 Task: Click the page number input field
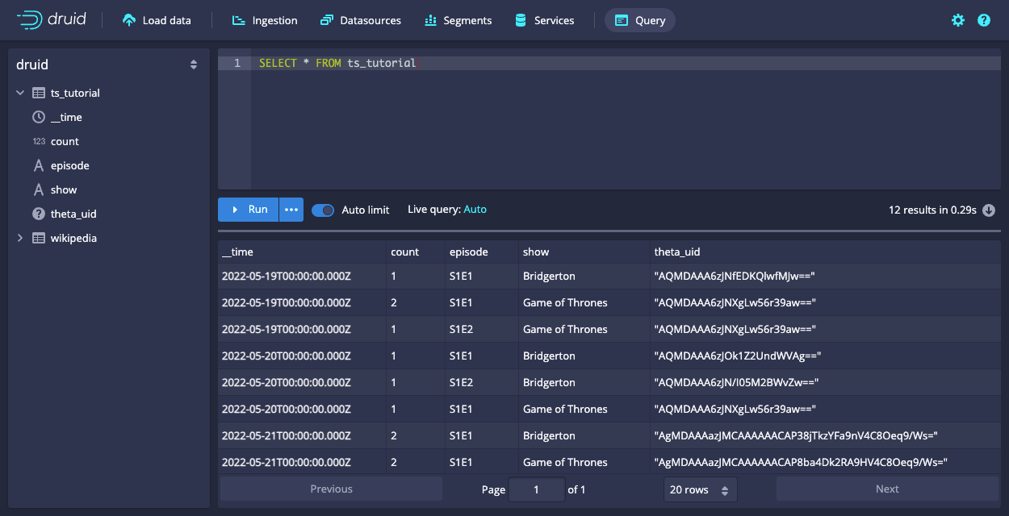coord(536,489)
